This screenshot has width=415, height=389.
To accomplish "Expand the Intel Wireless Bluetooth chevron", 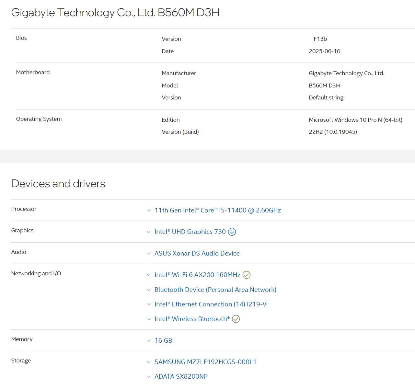I will [149, 319].
